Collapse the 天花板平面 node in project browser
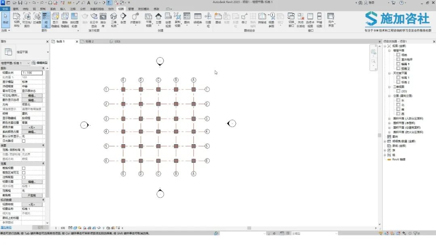 (389, 73)
